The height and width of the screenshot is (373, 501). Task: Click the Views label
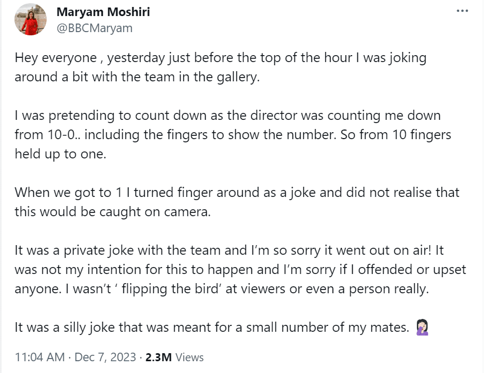(189, 357)
